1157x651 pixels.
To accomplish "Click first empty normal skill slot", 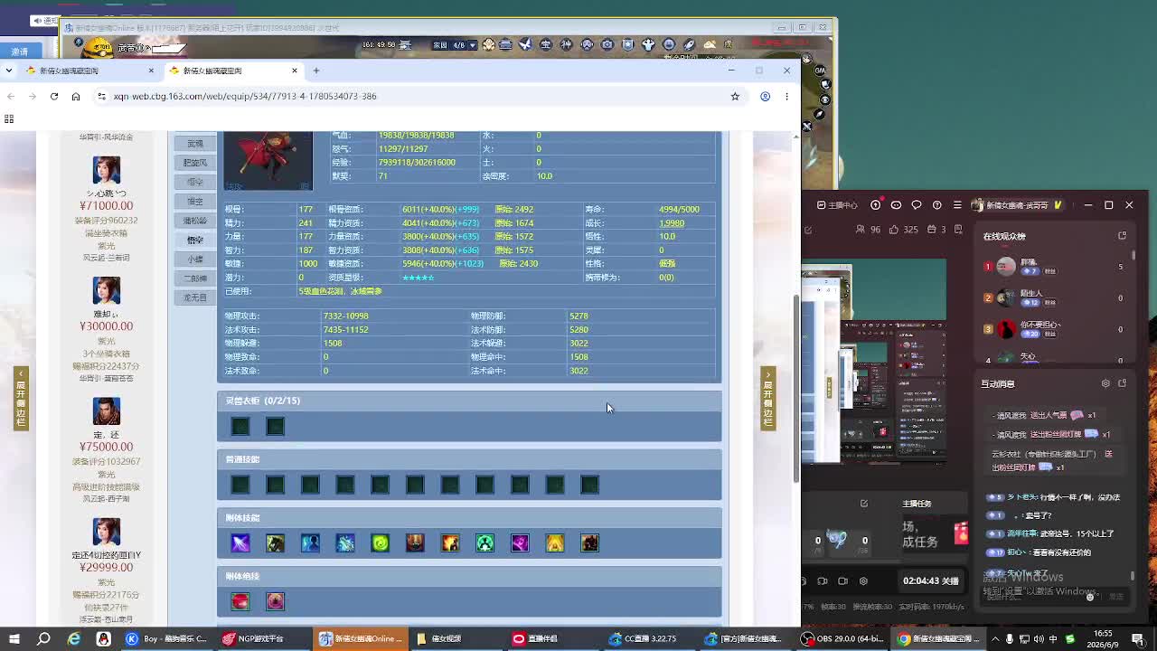I will [240, 485].
